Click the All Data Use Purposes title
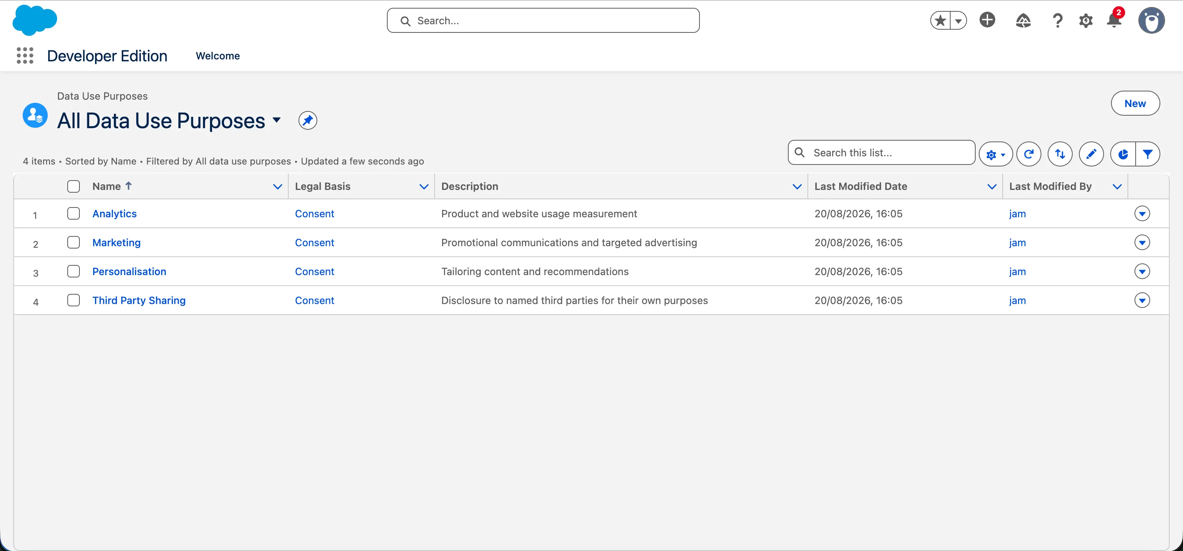Screen dimensions: 1183x551 (161, 121)
